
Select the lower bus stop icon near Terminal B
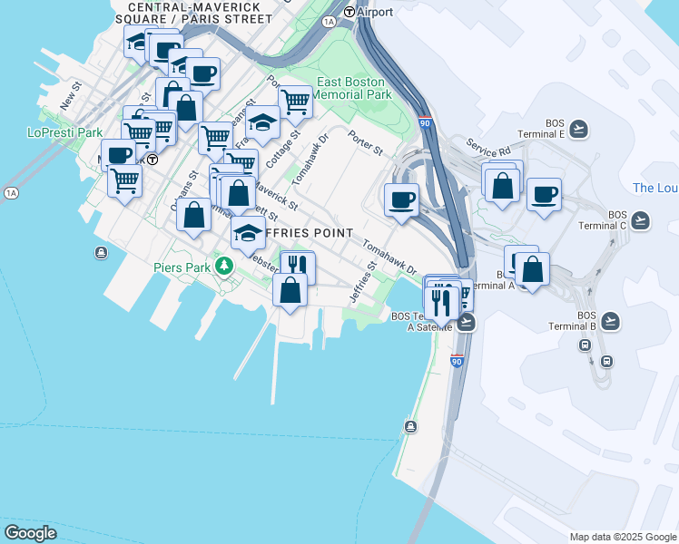[606, 361]
